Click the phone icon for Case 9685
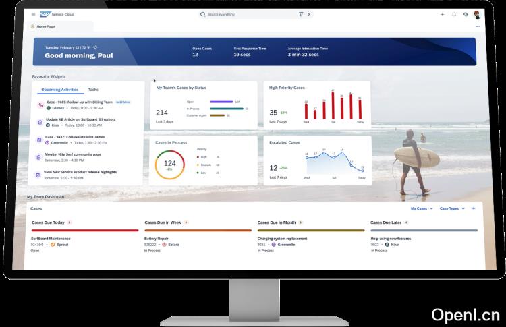Viewport: 506px width, 327px height. point(40,105)
